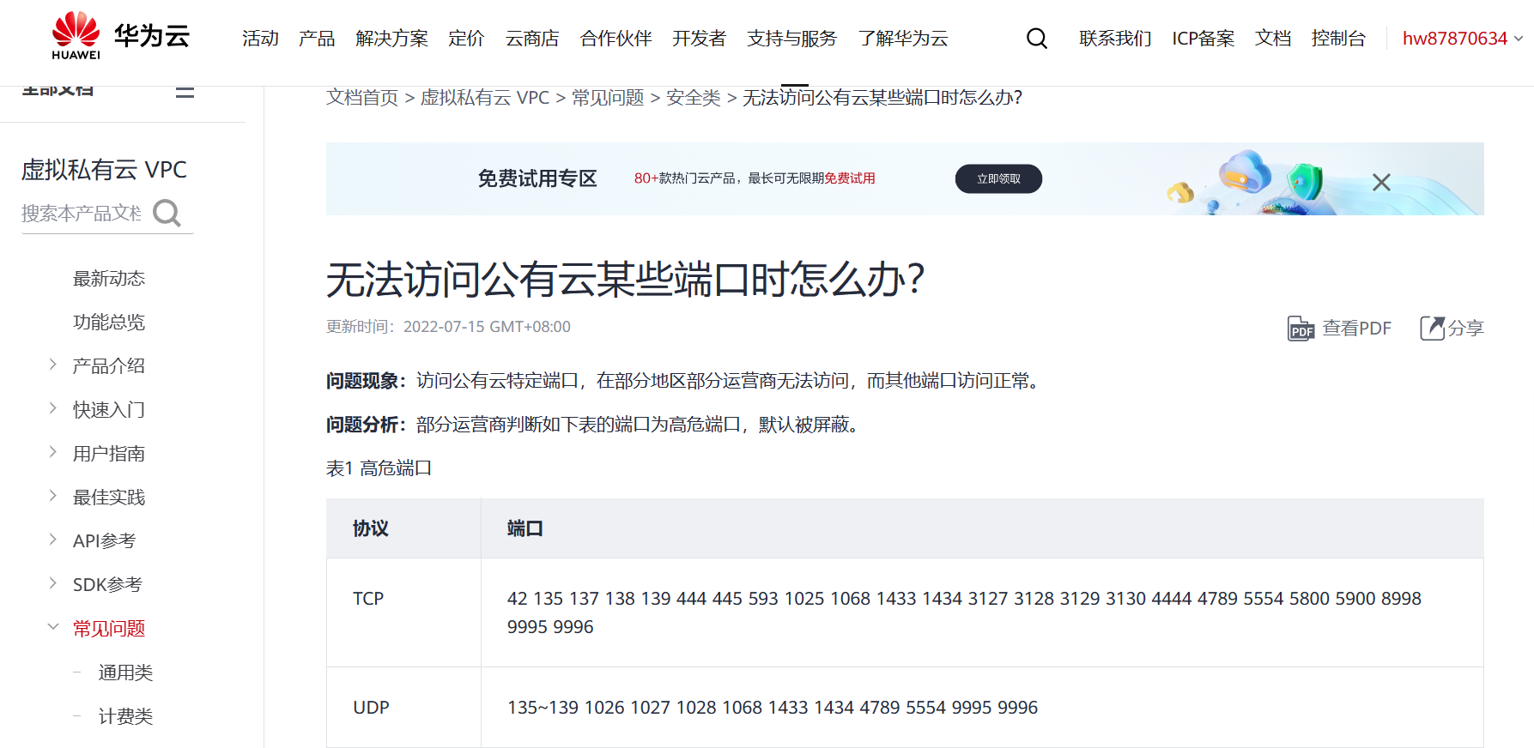Click the 端口 table column header
Image resolution: width=1534 pixels, height=748 pixels.
[982, 528]
